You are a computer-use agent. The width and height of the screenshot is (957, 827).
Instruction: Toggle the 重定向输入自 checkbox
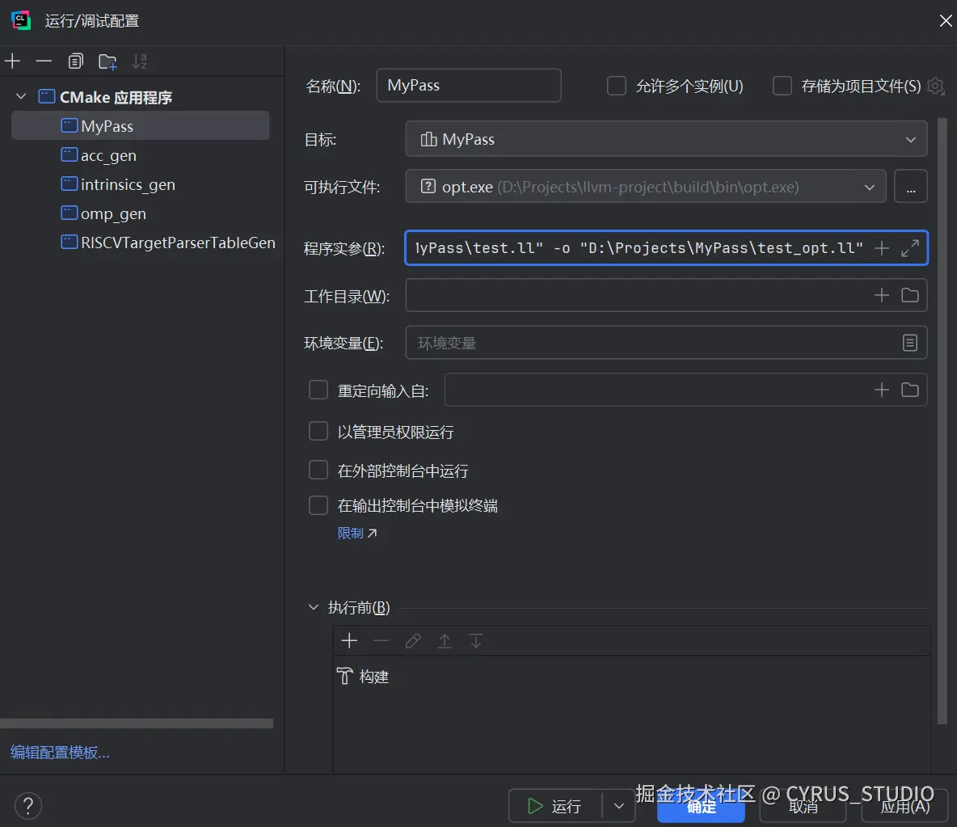coord(318,390)
